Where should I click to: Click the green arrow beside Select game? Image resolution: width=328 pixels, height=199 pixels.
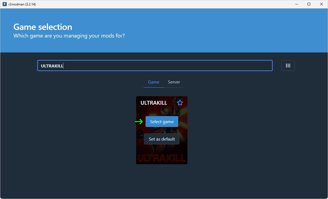tap(139, 122)
